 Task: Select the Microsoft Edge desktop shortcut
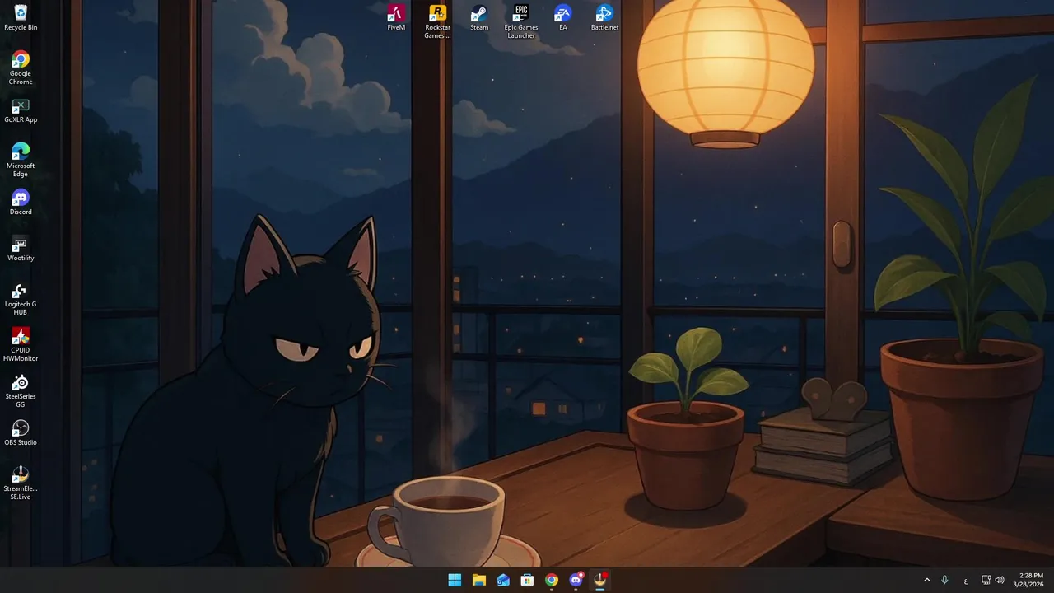(x=21, y=161)
